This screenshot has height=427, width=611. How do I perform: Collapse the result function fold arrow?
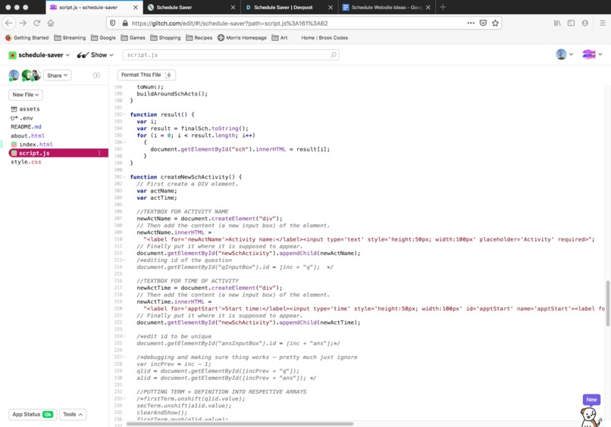124,114
